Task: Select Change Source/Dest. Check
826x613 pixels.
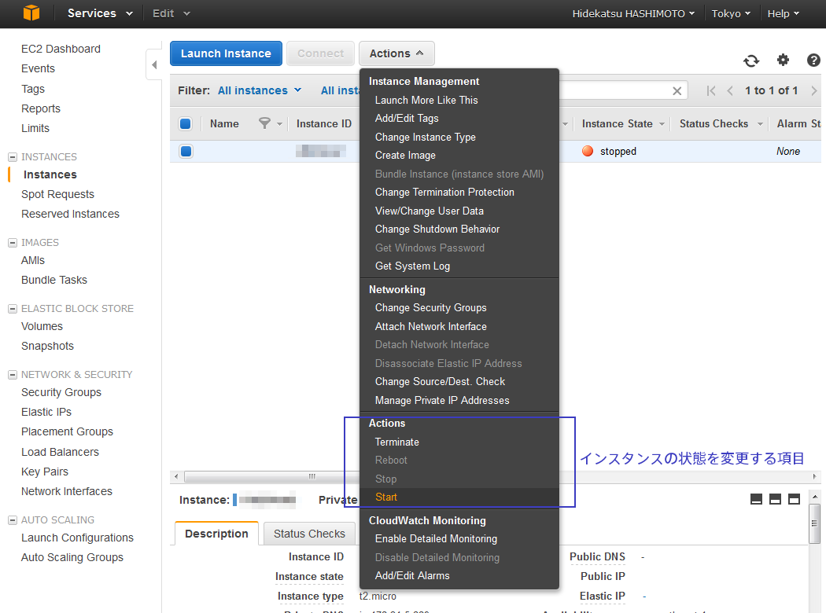Action: click(440, 381)
